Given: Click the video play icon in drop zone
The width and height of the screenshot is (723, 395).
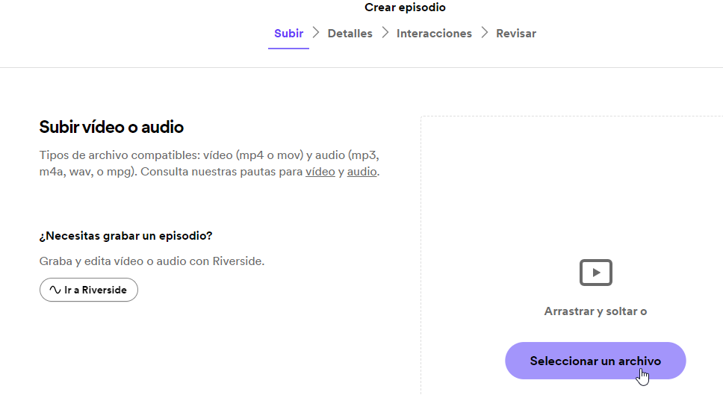Looking at the screenshot, I should point(596,273).
